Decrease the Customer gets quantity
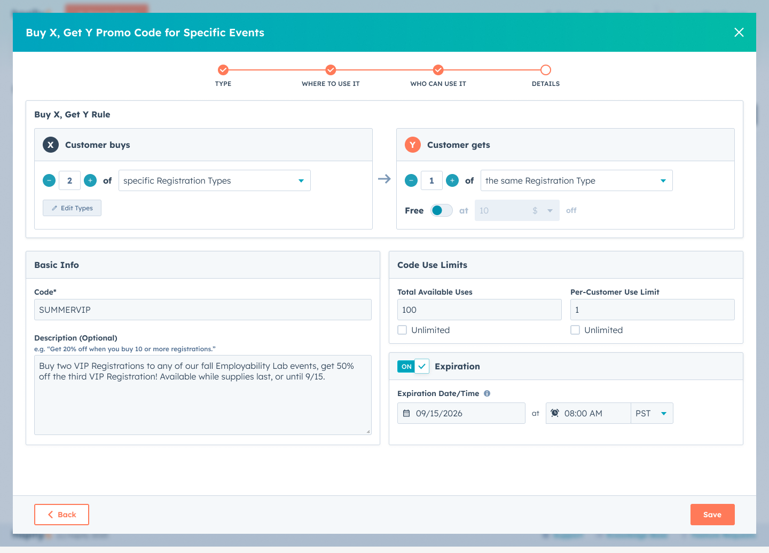The width and height of the screenshot is (769, 553). (411, 180)
